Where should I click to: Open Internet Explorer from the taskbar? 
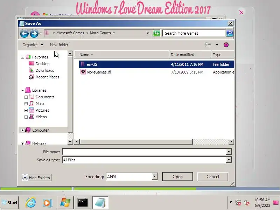(30, 203)
